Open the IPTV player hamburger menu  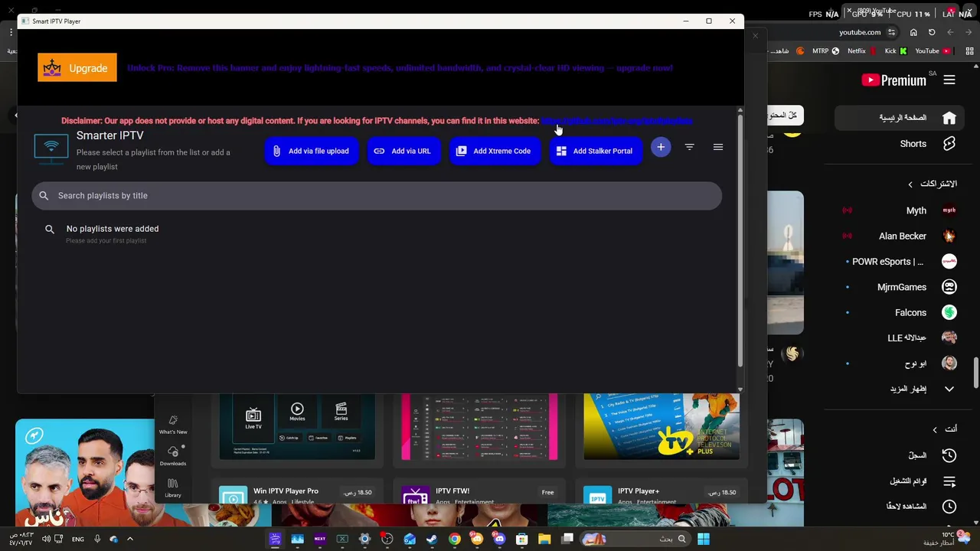(718, 147)
